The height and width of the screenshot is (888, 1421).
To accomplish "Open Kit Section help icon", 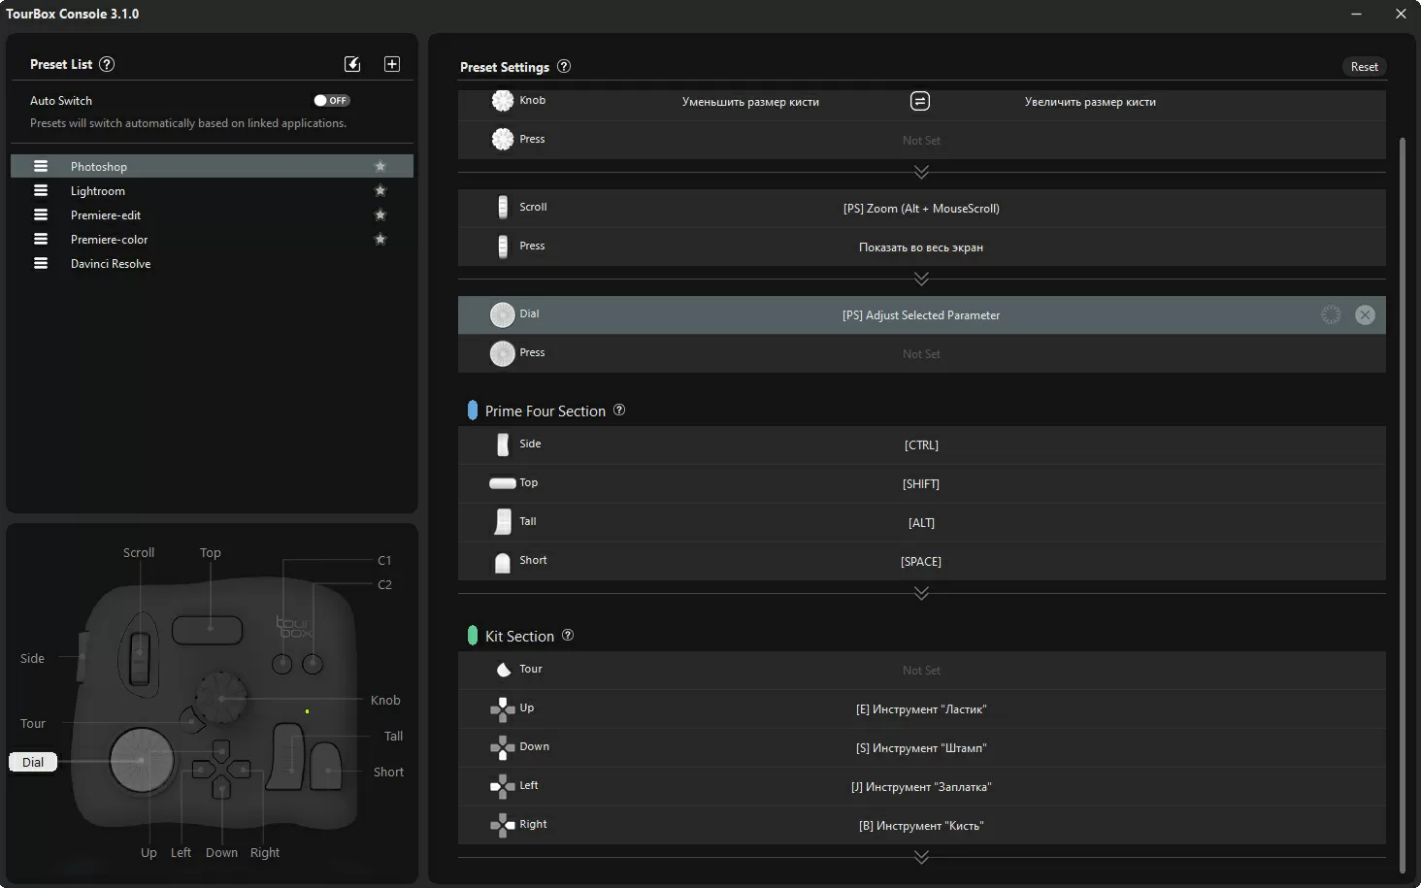I will (x=568, y=636).
